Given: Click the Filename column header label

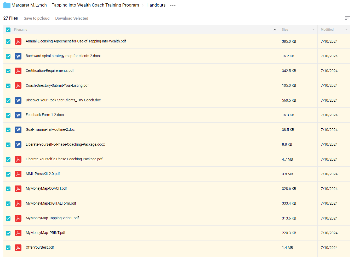Looking at the screenshot, I should pos(21,30).
